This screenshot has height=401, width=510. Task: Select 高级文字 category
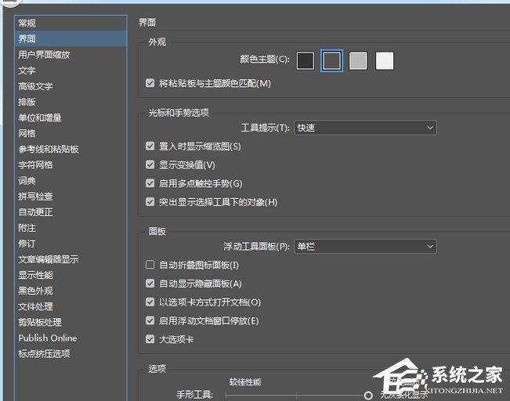pyautogui.click(x=71, y=86)
